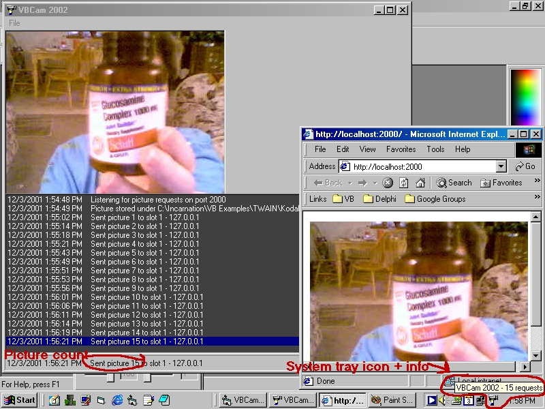Select the log row 'Sent picture 11 to slot 1'
The width and height of the screenshot is (545, 409).
click(153, 306)
